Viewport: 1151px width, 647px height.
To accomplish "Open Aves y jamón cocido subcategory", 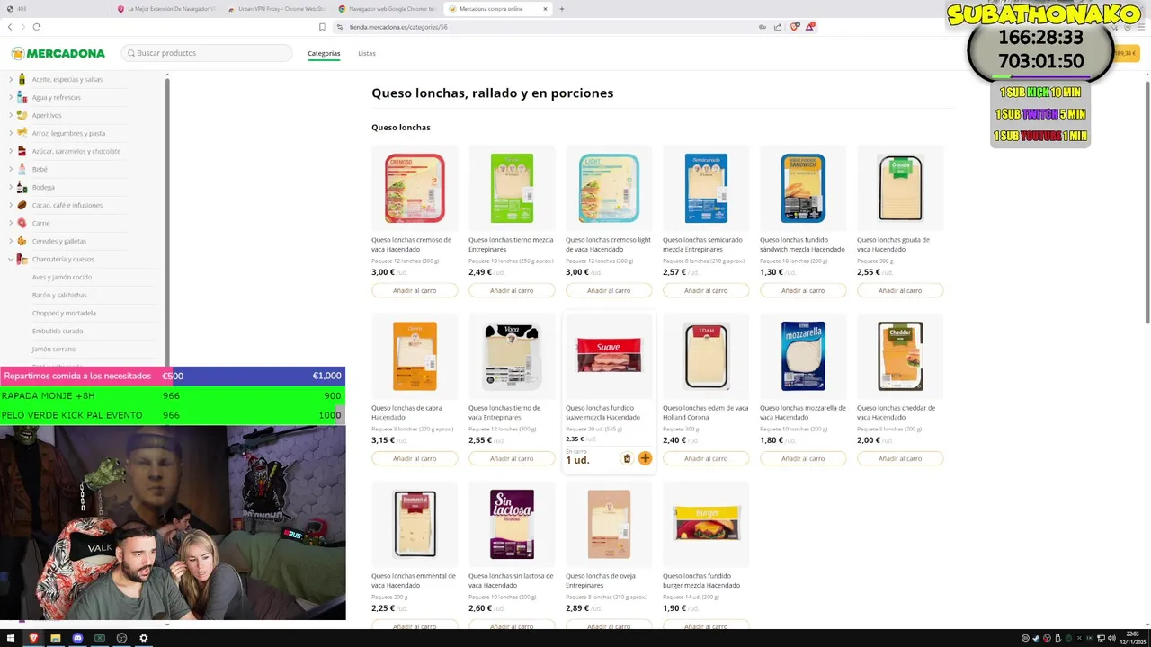I will [62, 277].
